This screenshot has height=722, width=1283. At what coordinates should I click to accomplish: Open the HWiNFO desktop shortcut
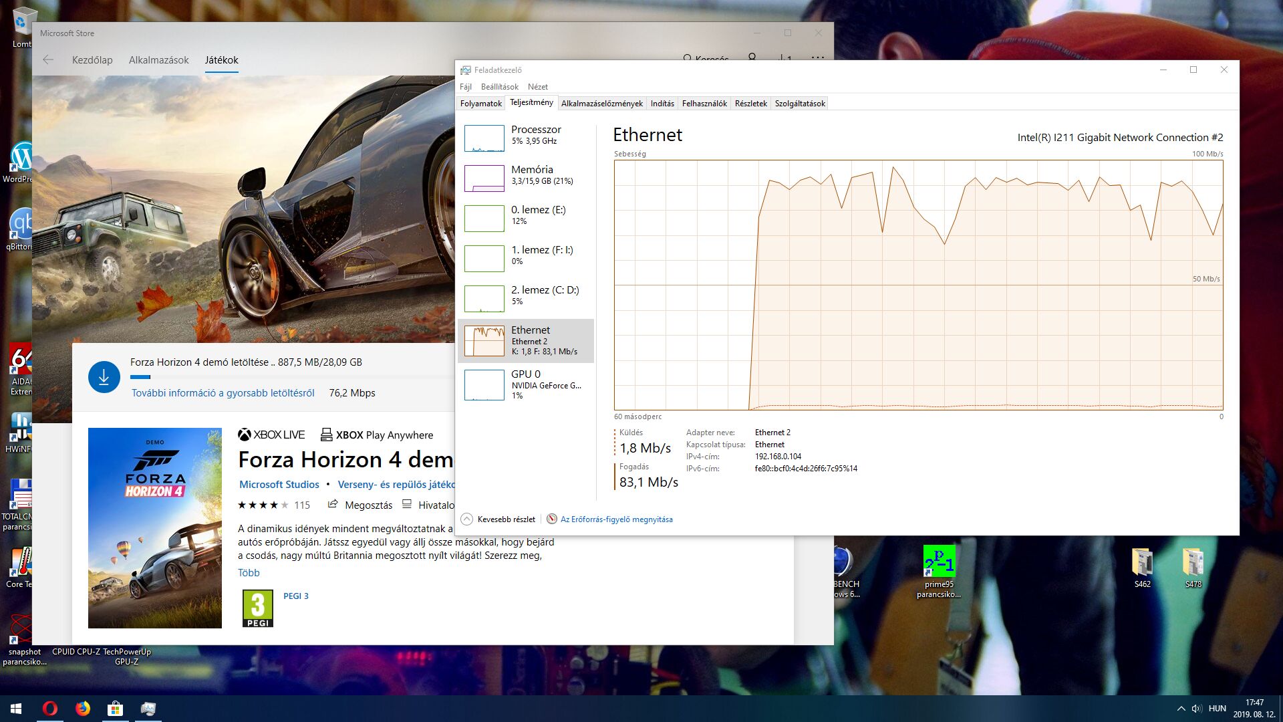(x=20, y=433)
